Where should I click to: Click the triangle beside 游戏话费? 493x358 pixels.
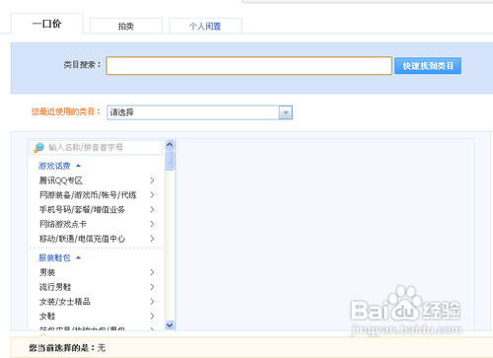coord(78,166)
